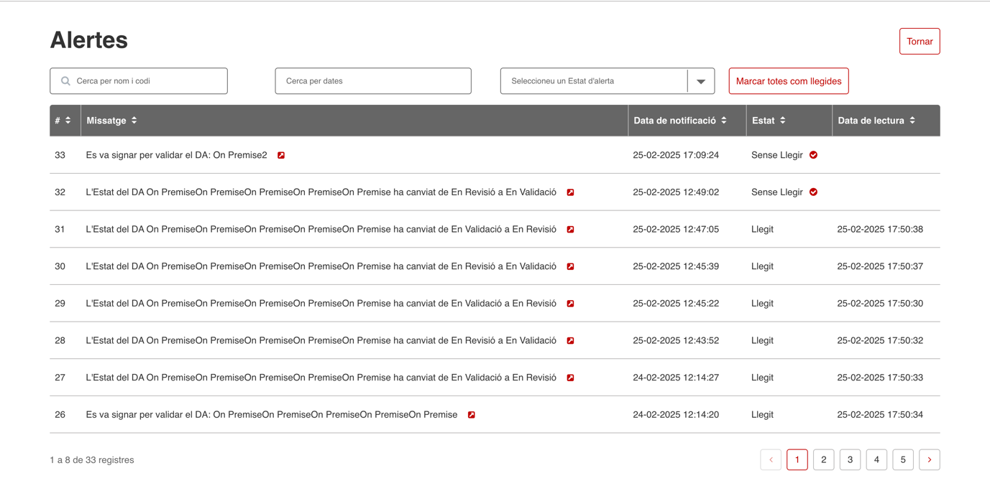Open the linked DA for alert 32
The image size is (990, 491).
pyautogui.click(x=570, y=192)
